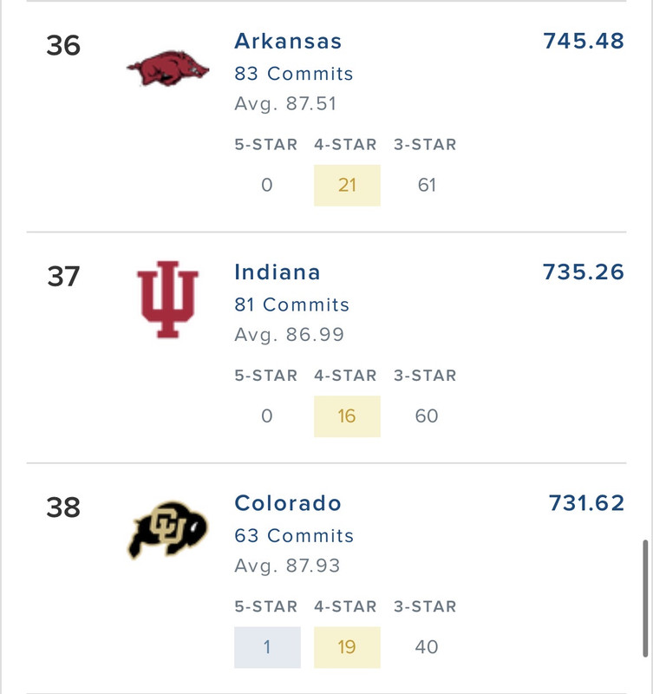Open the Indiana team page link
Screen dimensions: 653x694
pyautogui.click(x=278, y=272)
